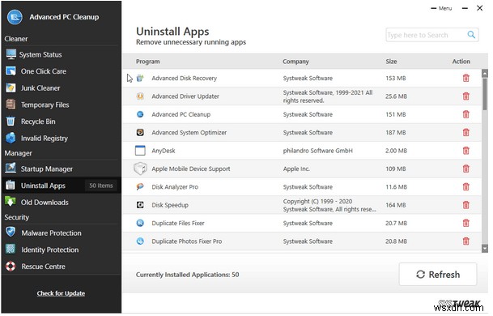Click the red trash icon for AnyDesk
The image size is (493, 316).
(x=465, y=151)
